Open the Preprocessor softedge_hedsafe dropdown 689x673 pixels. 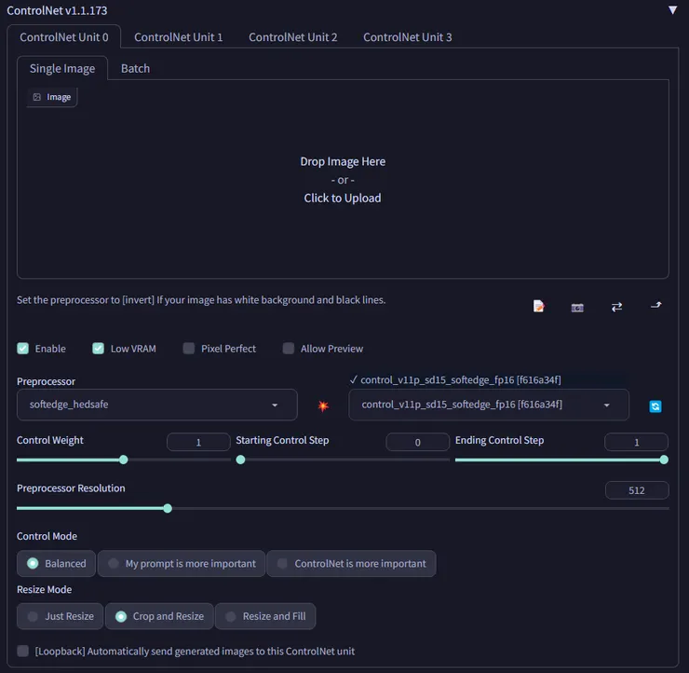click(156, 405)
